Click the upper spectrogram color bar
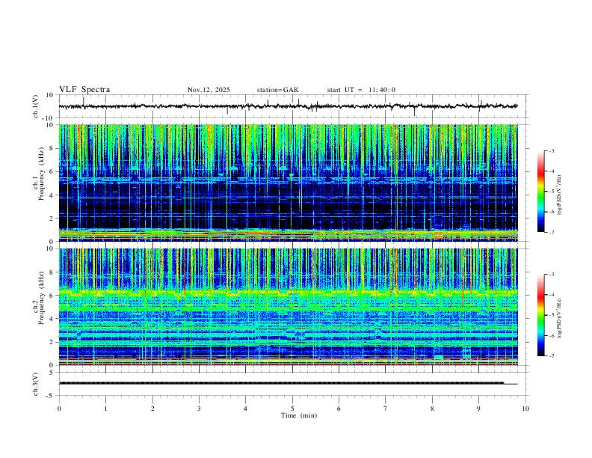Screen dimensions: 592x458 541,192
